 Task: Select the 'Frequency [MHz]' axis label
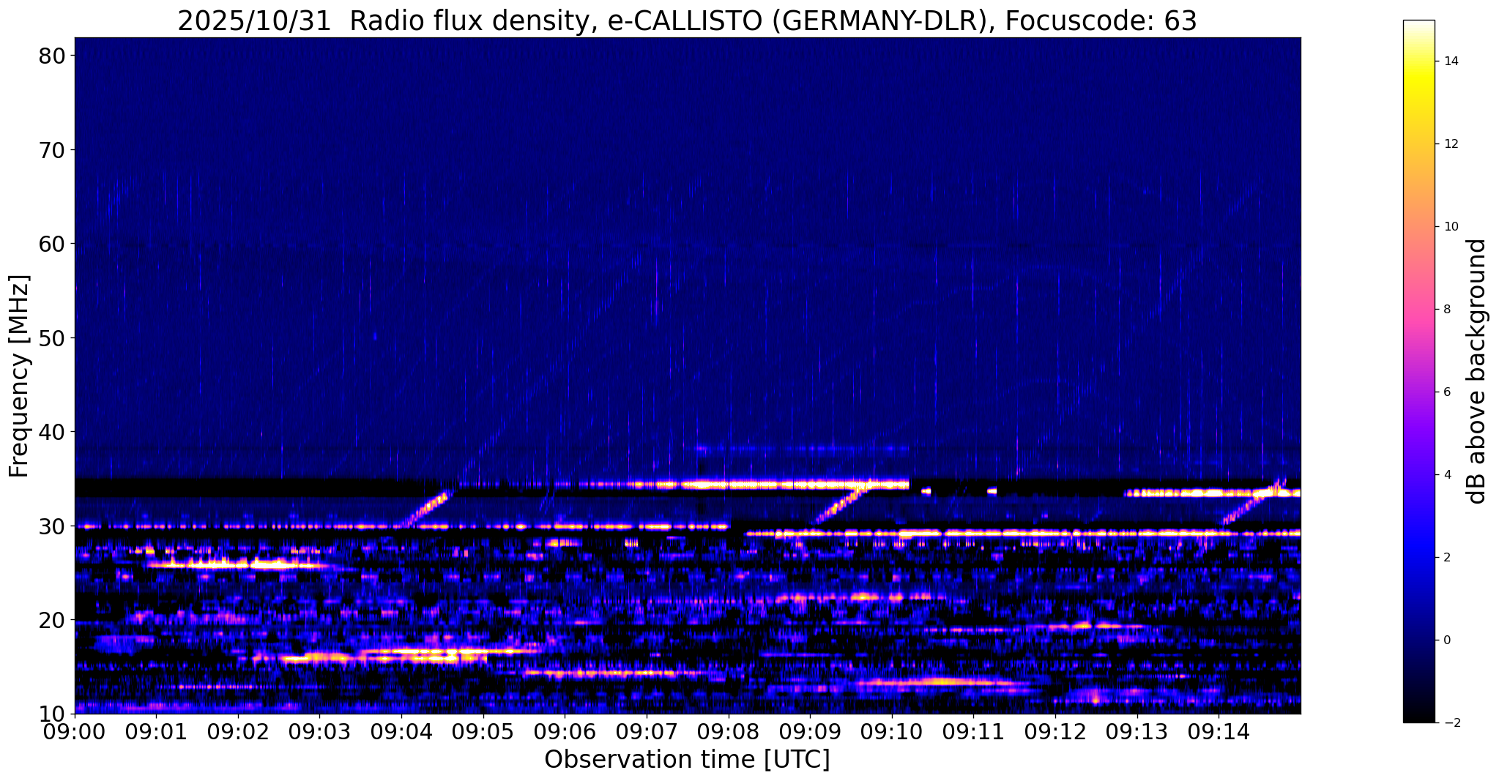coord(19,375)
